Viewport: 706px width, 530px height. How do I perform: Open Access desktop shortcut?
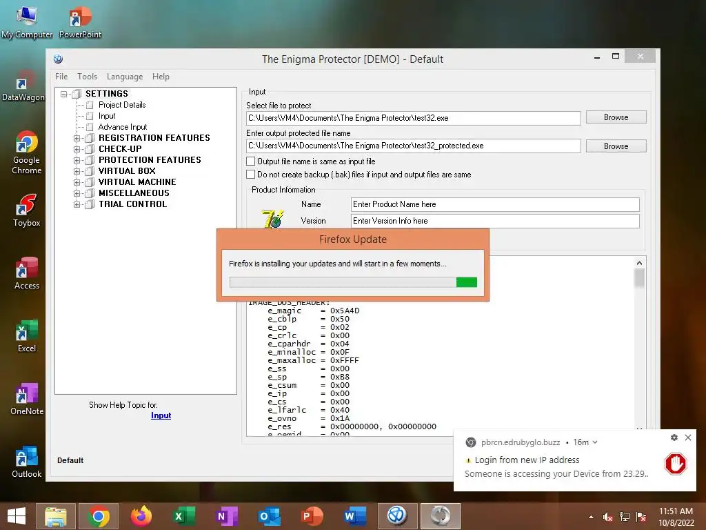[x=27, y=273]
